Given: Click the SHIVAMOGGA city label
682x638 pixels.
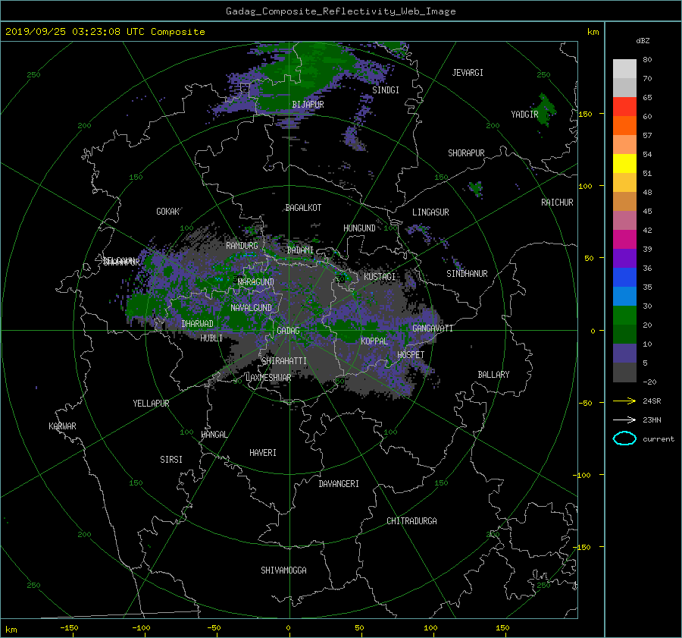Looking at the screenshot, I should click(x=283, y=570).
